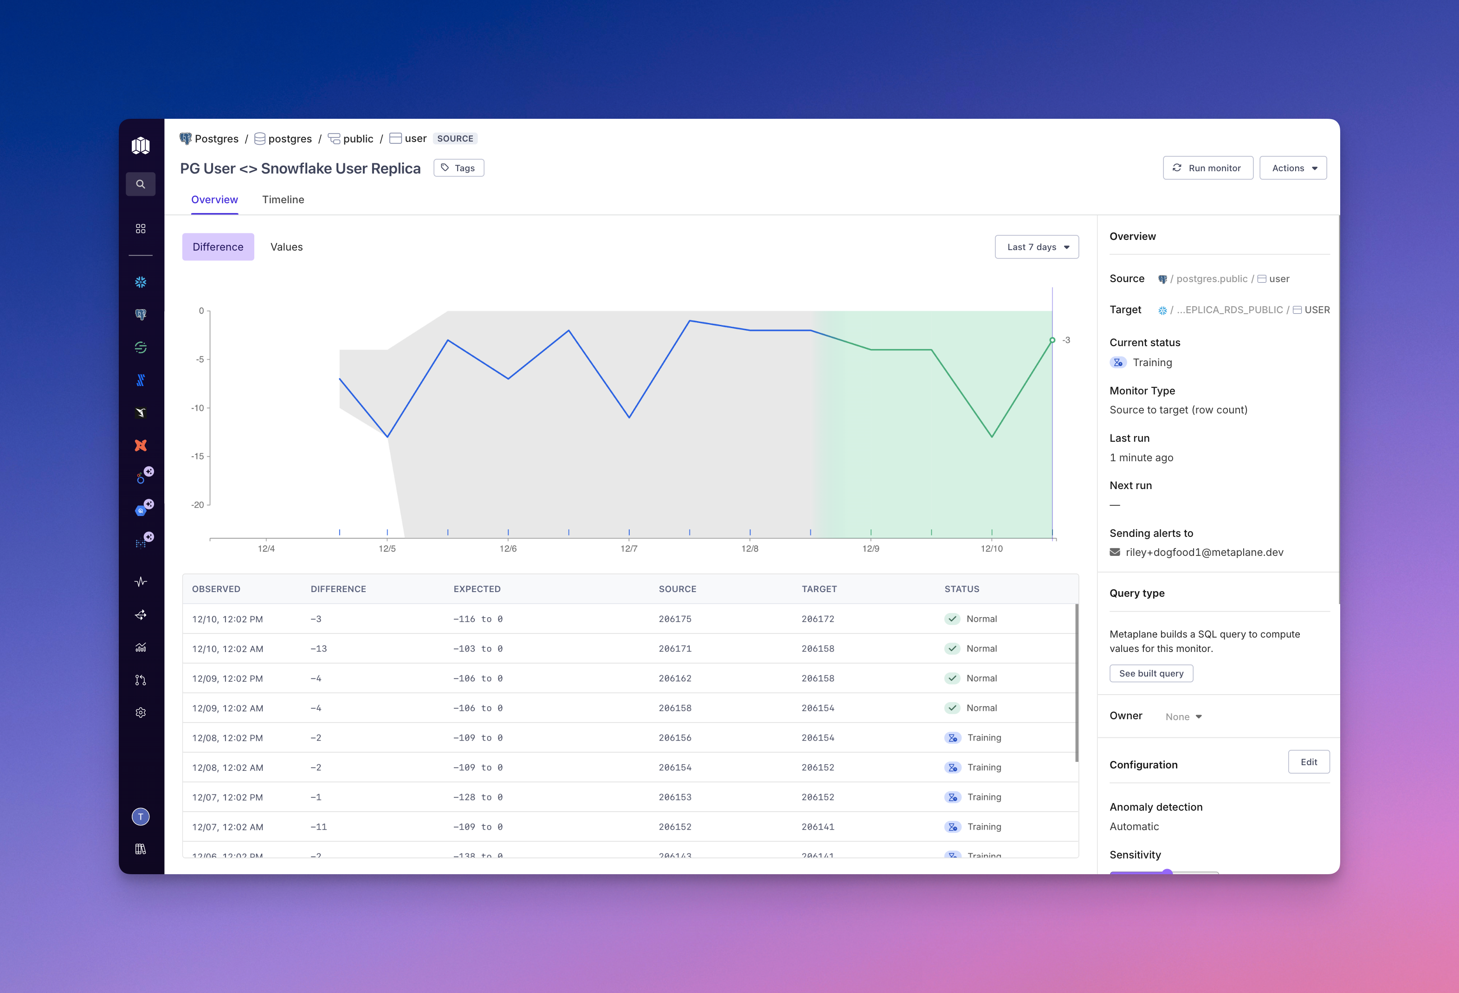Go to the public schema breadcrumb
Viewport: 1459px width, 993px height.
(x=351, y=139)
